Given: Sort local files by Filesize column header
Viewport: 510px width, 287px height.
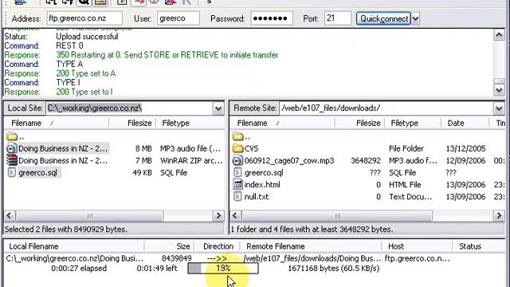Looking at the screenshot, I should click(132, 123).
